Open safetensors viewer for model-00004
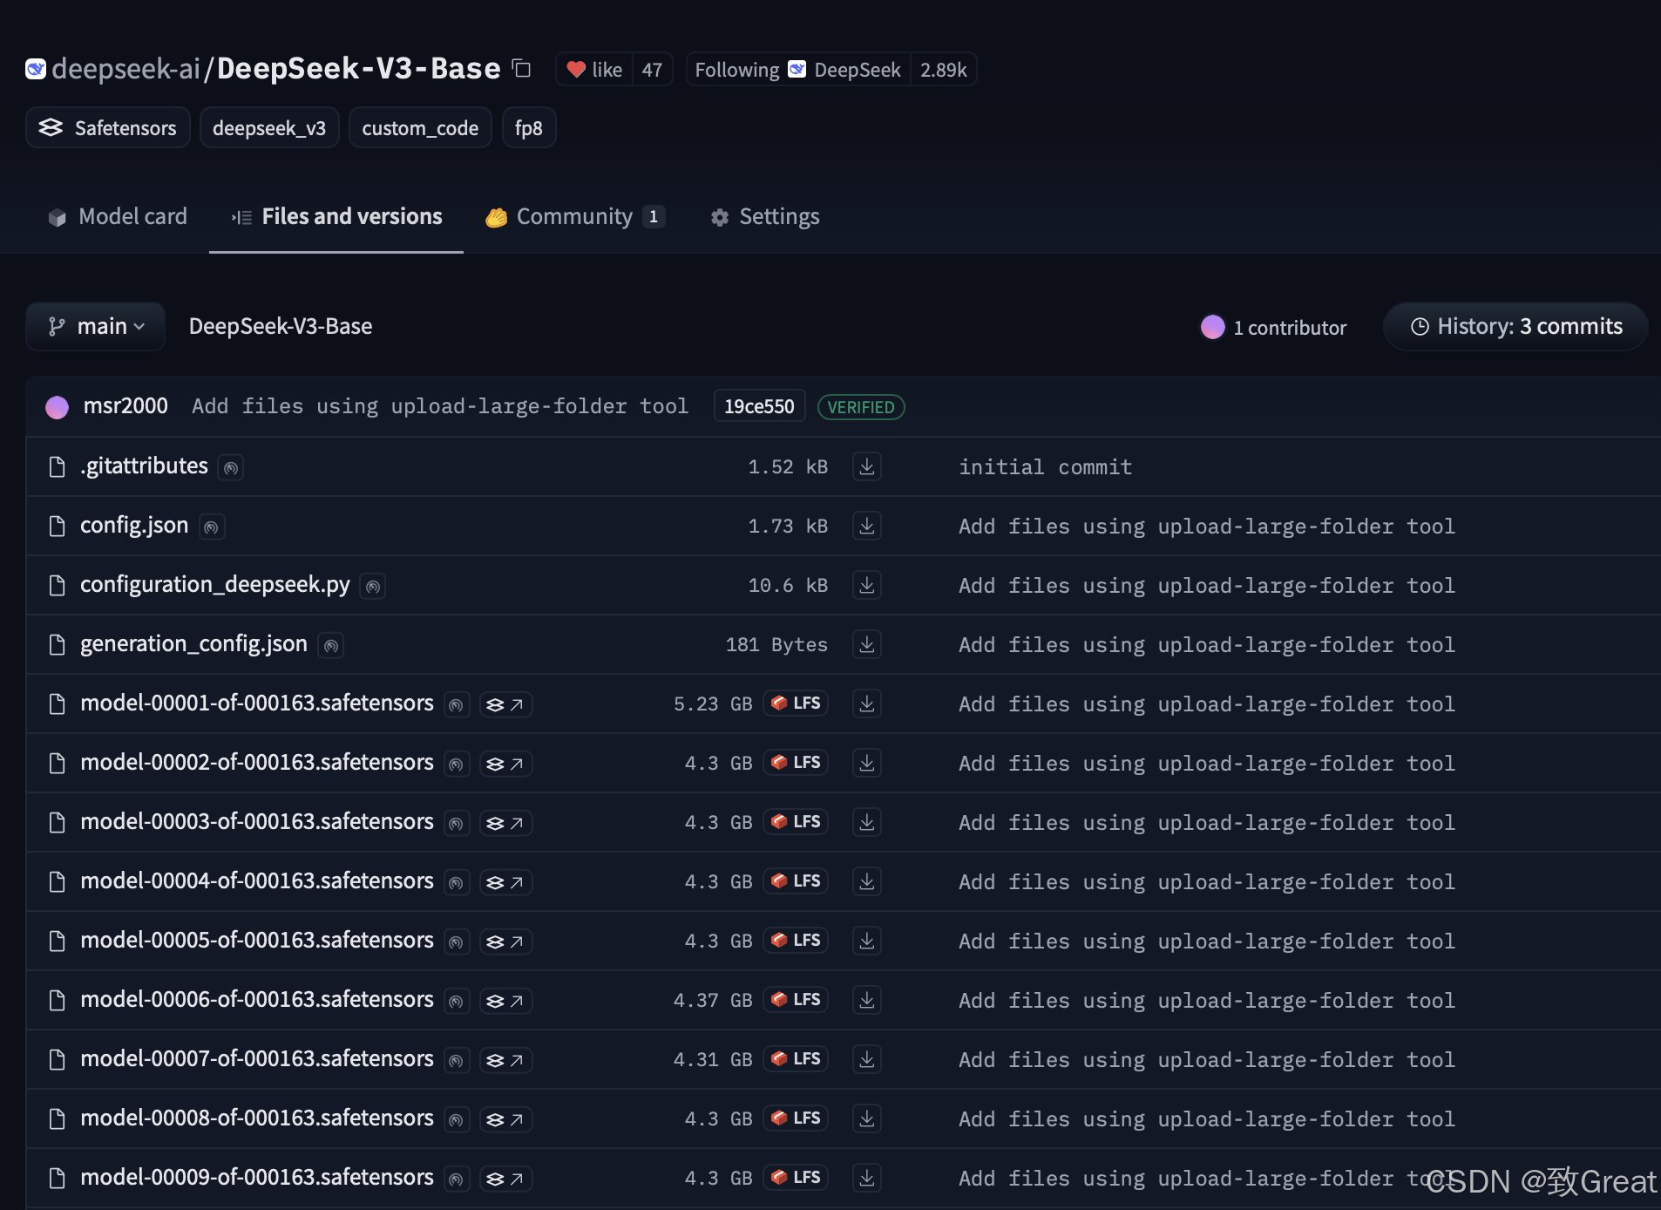Image resolution: width=1661 pixels, height=1210 pixels. click(x=506, y=882)
